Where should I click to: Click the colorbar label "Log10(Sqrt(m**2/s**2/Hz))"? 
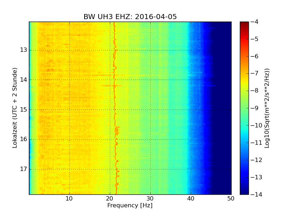point(267,108)
